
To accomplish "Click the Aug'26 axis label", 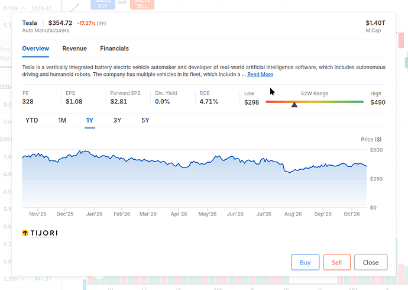I will (293, 214).
